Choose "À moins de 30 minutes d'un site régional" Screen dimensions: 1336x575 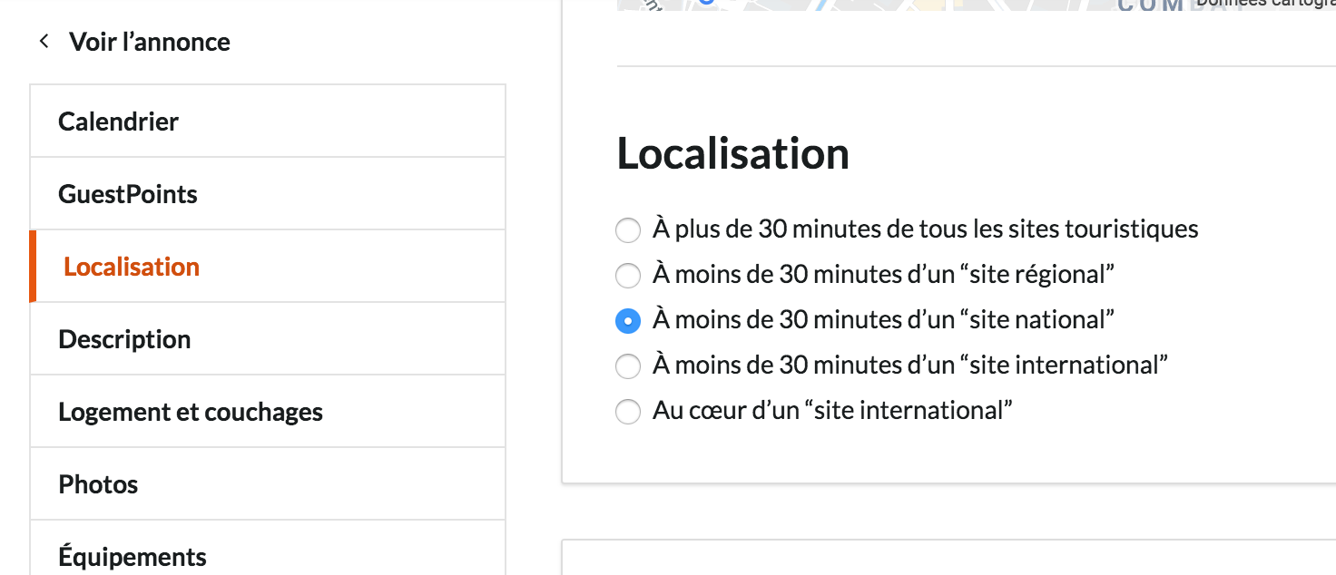point(627,275)
